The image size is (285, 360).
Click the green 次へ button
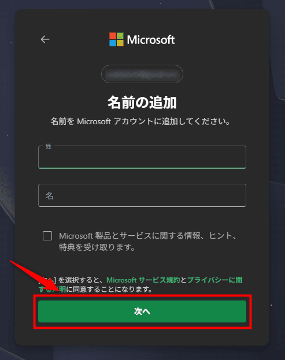point(142,311)
